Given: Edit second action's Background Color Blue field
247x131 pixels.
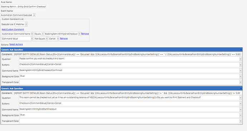Looking at the screenshot, I should 130,115.
